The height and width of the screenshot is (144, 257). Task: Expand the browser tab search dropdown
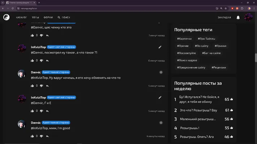[x=3, y=3]
